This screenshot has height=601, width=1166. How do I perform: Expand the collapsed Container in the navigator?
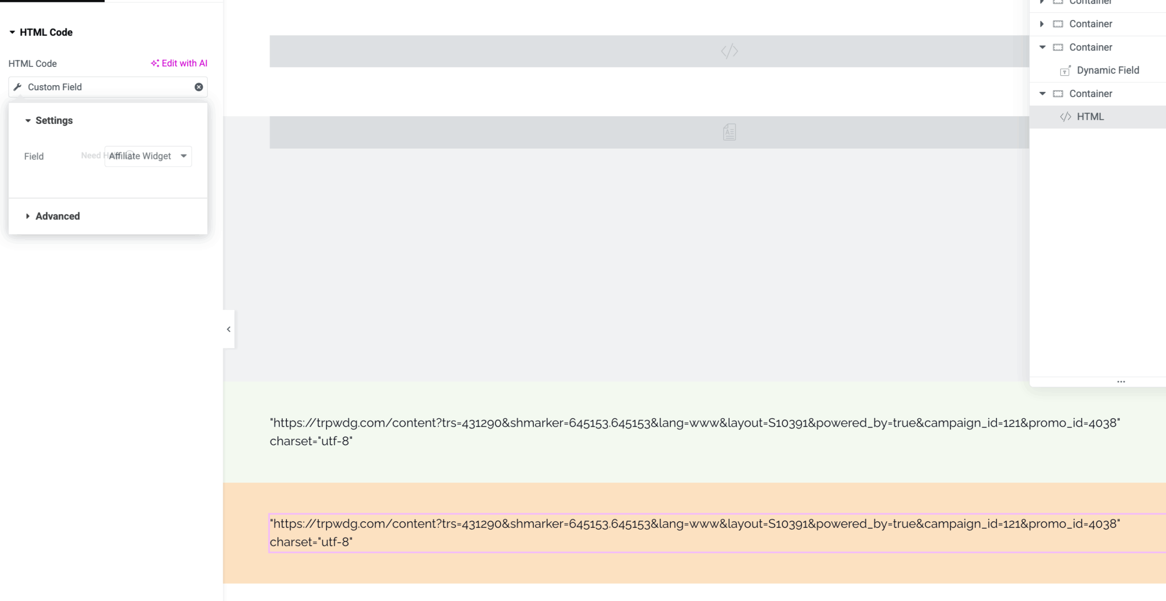[1042, 24]
